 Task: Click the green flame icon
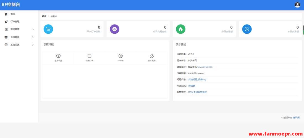click(x=181, y=29)
